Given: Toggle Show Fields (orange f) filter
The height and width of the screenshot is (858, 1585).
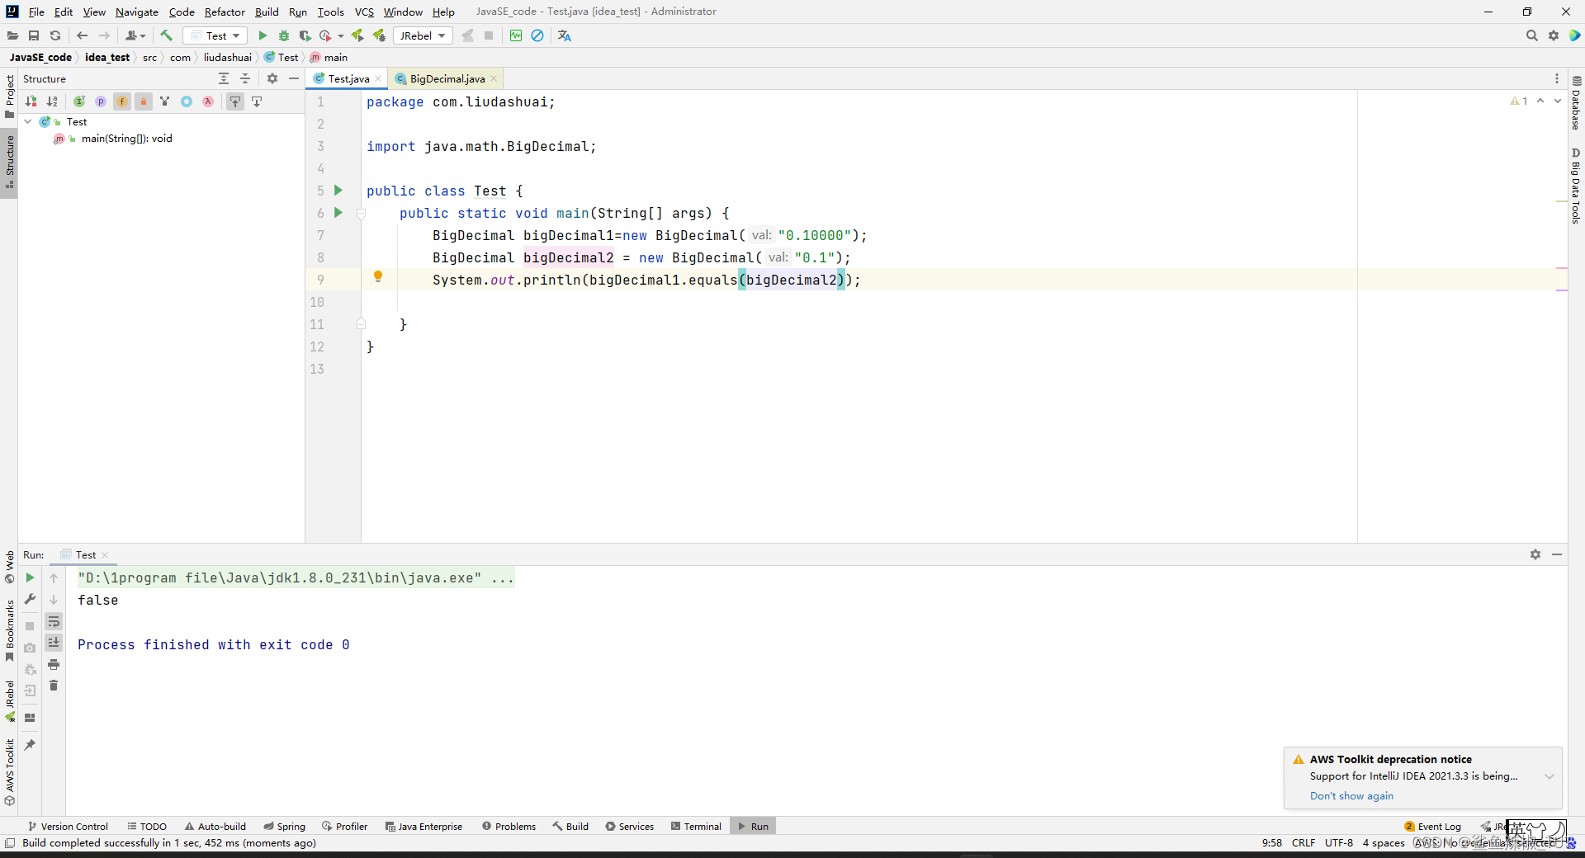Looking at the screenshot, I should (122, 101).
